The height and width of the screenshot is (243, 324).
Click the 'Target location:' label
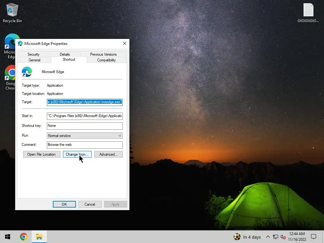(x=34, y=94)
